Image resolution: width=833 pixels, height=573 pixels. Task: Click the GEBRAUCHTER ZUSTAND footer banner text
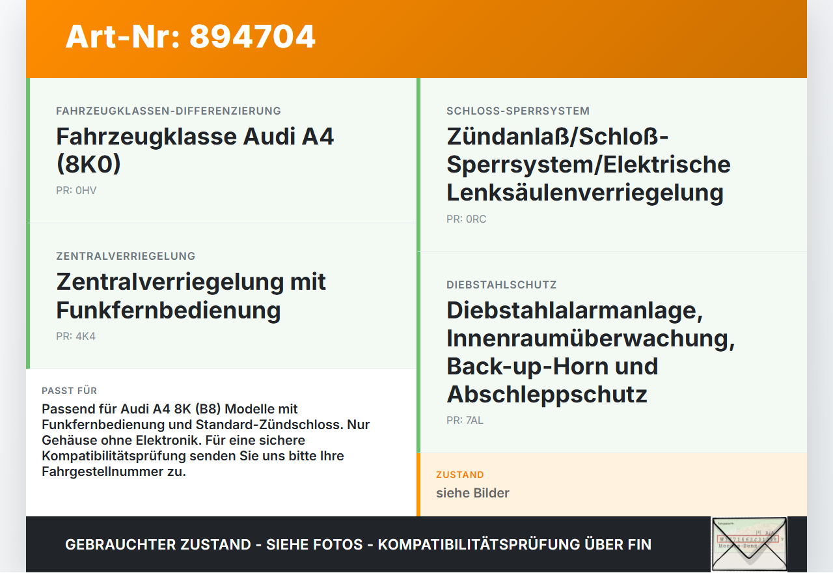(x=358, y=544)
